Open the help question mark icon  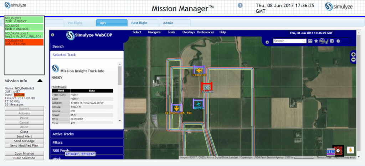pyautogui.click(x=240, y=5)
